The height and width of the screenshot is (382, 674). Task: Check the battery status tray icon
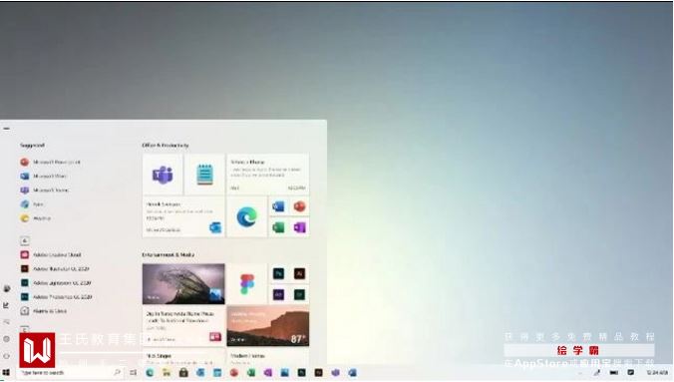pos(614,373)
